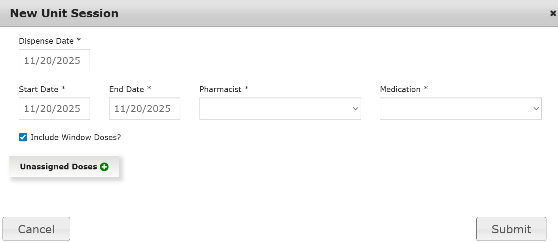
Task: Click the green plus icon beside Unassigned Doses
Action: click(104, 167)
